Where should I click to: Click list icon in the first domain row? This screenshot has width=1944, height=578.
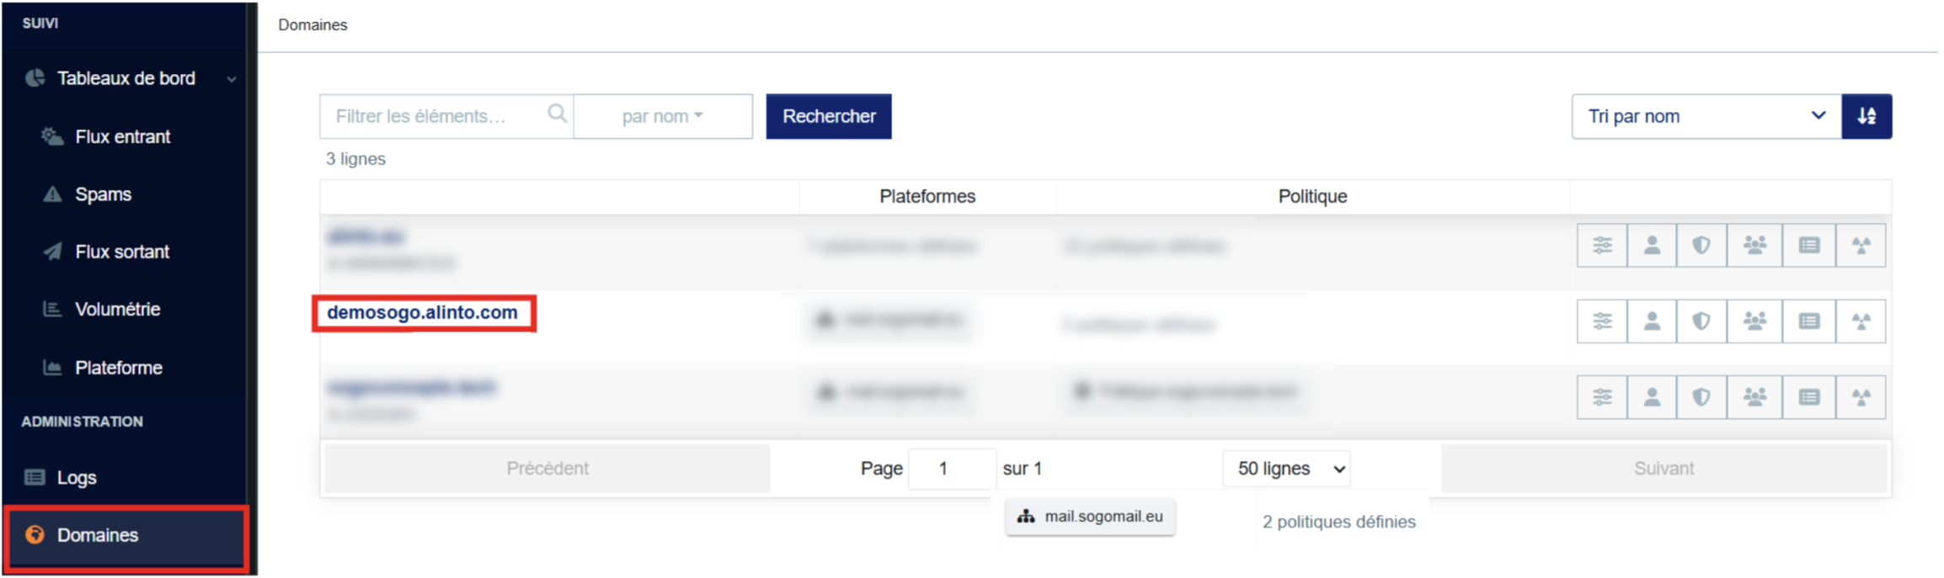pos(1808,246)
